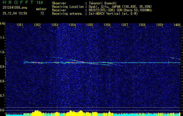Click the 1359 time axis marker
183x116 pixels.
click(x=159, y=25)
